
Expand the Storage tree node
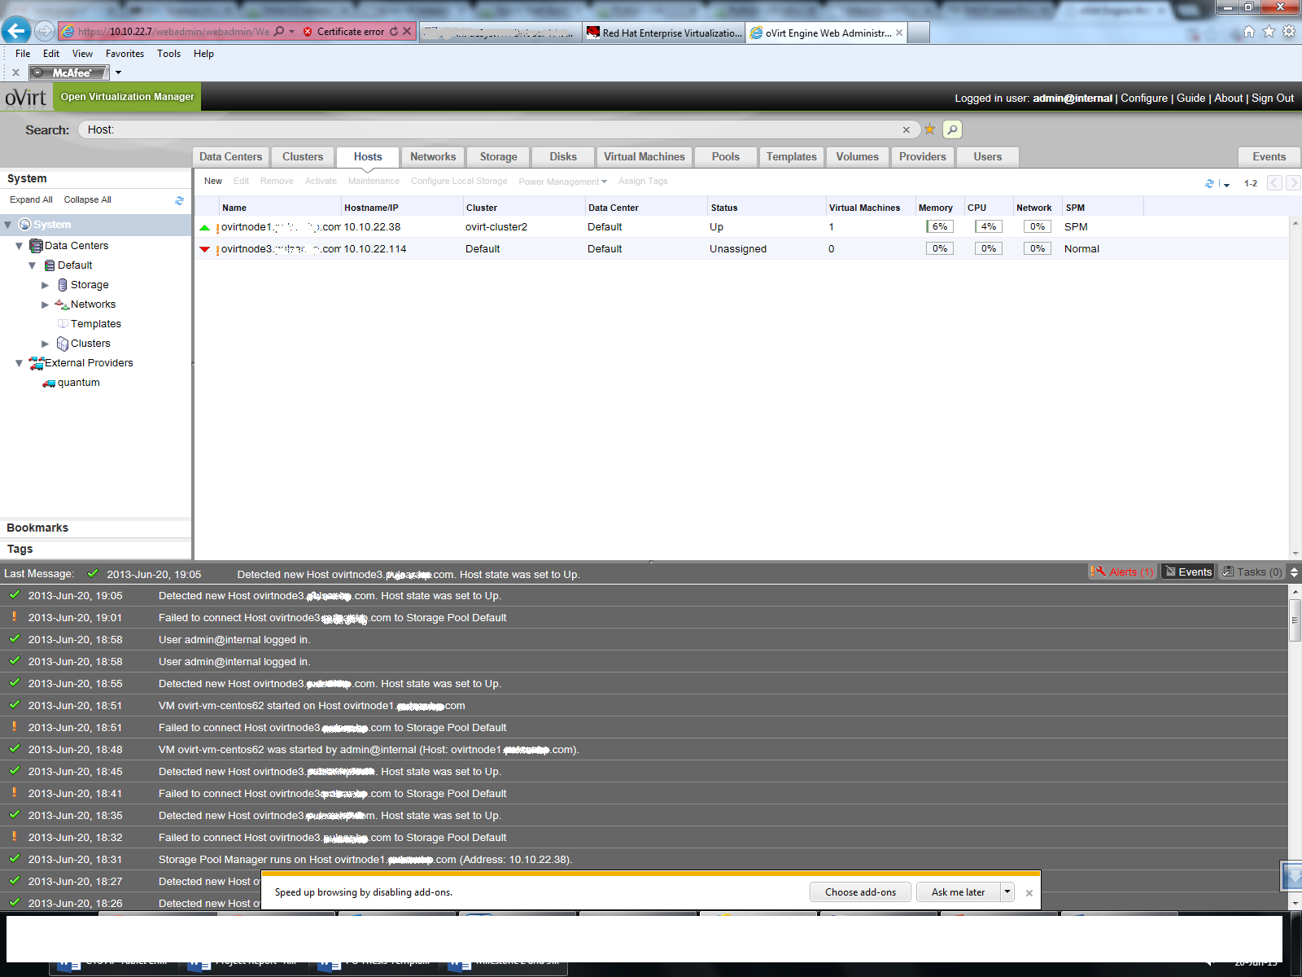point(46,285)
